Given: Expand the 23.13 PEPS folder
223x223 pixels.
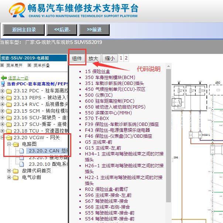Looking at the screenshot, I should (x=2, y=97).
